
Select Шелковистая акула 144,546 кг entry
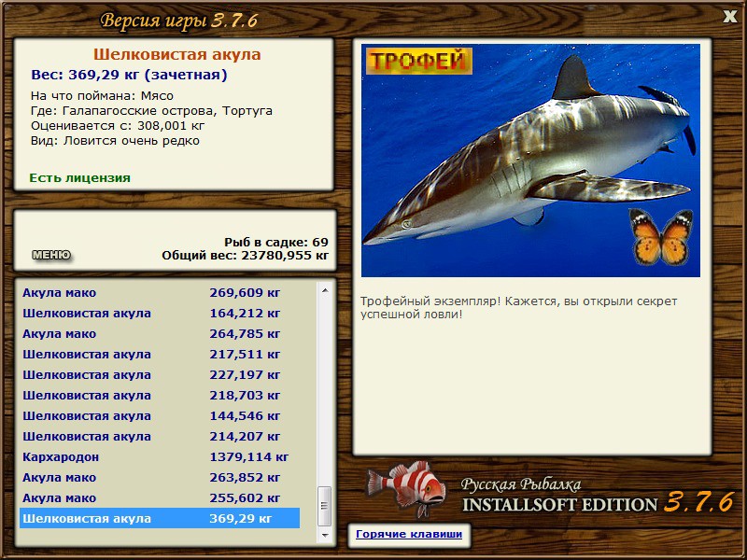tap(160, 415)
